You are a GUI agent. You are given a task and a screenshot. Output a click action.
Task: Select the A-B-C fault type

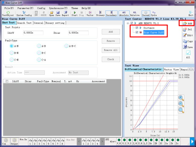pos(66,46)
